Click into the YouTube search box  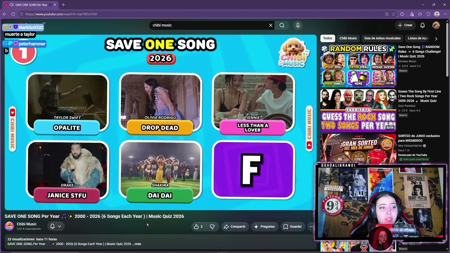pyautogui.click(x=209, y=25)
